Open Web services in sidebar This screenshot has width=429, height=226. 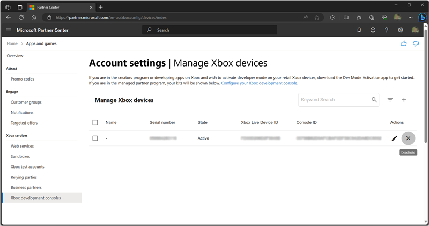pos(22,146)
